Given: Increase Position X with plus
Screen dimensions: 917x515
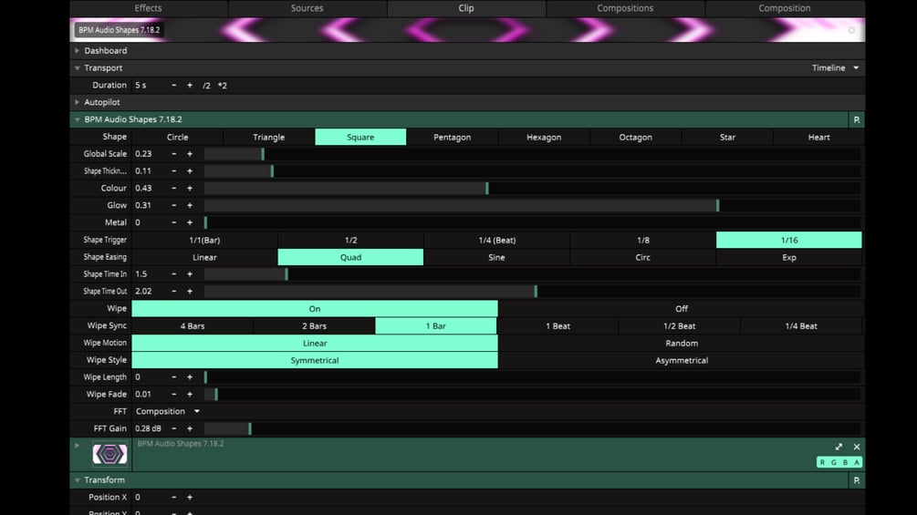Looking at the screenshot, I should (x=190, y=497).
